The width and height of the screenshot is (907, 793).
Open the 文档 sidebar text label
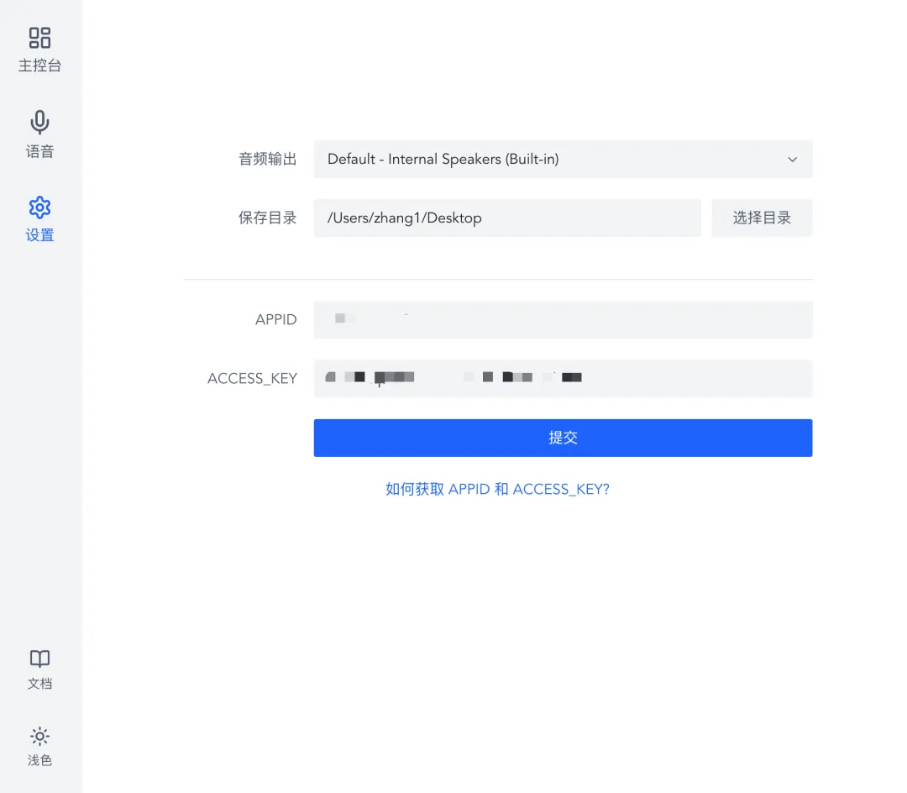[x=39, y=684]
